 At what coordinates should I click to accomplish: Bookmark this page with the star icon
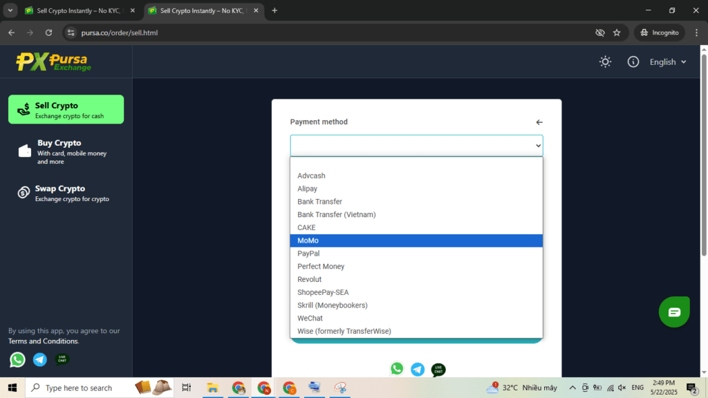[x=617, y=32]
